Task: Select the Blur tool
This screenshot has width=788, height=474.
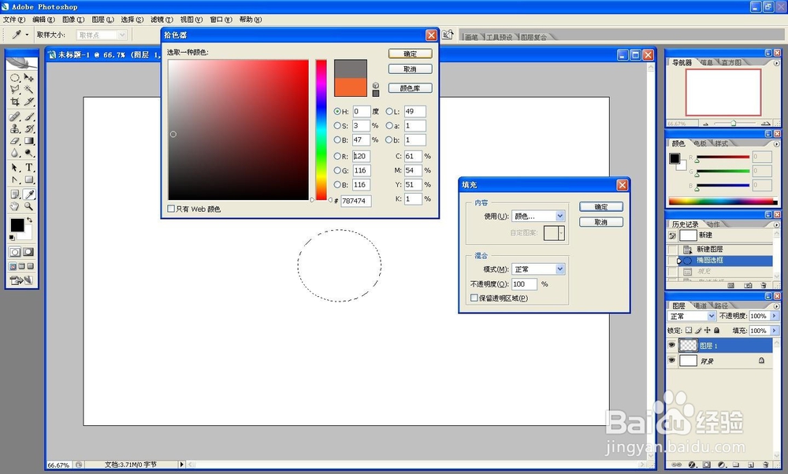Action: coord(15,153)
